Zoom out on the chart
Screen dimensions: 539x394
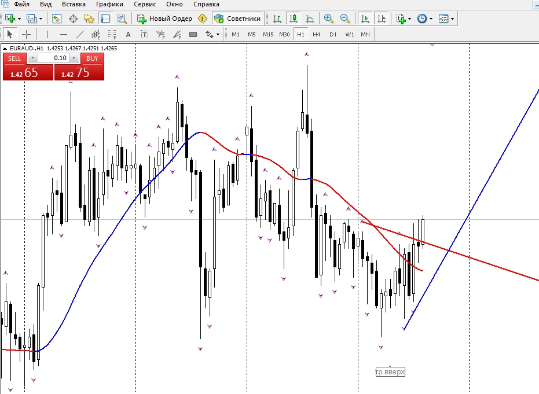(x=345, y=19)
